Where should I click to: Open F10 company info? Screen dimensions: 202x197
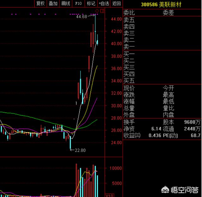[78, 3]
